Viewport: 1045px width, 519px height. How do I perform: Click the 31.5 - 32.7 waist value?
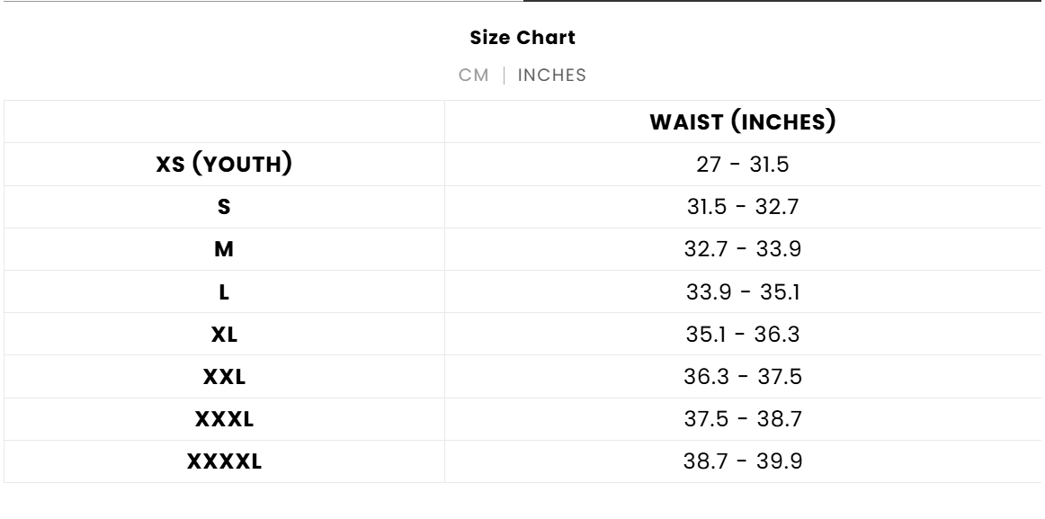(x=742, y=207)
